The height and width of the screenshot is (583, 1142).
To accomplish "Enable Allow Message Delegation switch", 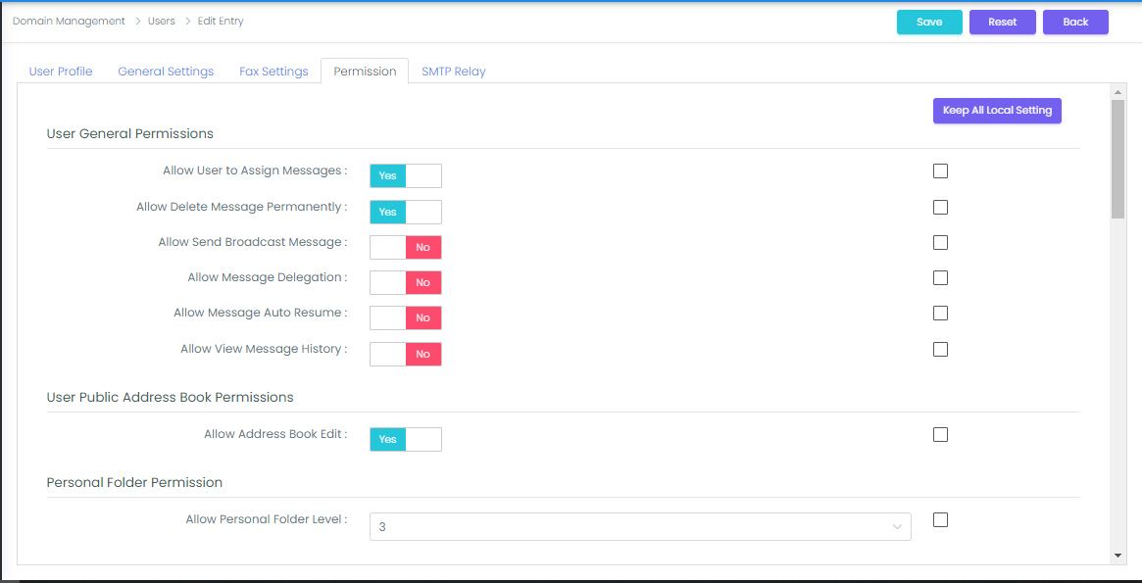I will pos(406,282).
